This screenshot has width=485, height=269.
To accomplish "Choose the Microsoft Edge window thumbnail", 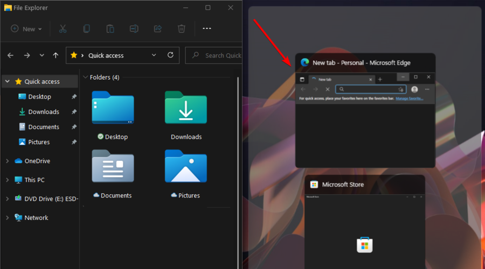I will [365, 110].
